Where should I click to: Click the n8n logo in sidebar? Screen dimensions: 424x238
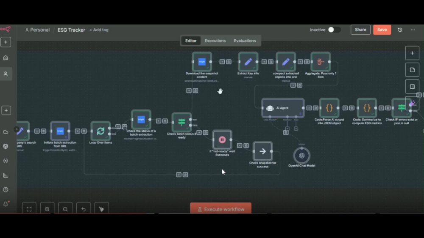(6, 29)
